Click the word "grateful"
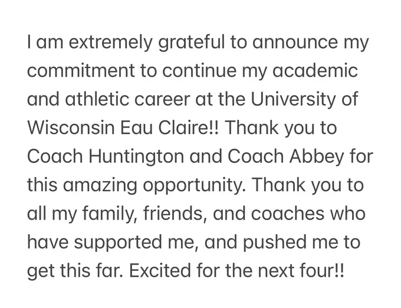 pos(191,42)
